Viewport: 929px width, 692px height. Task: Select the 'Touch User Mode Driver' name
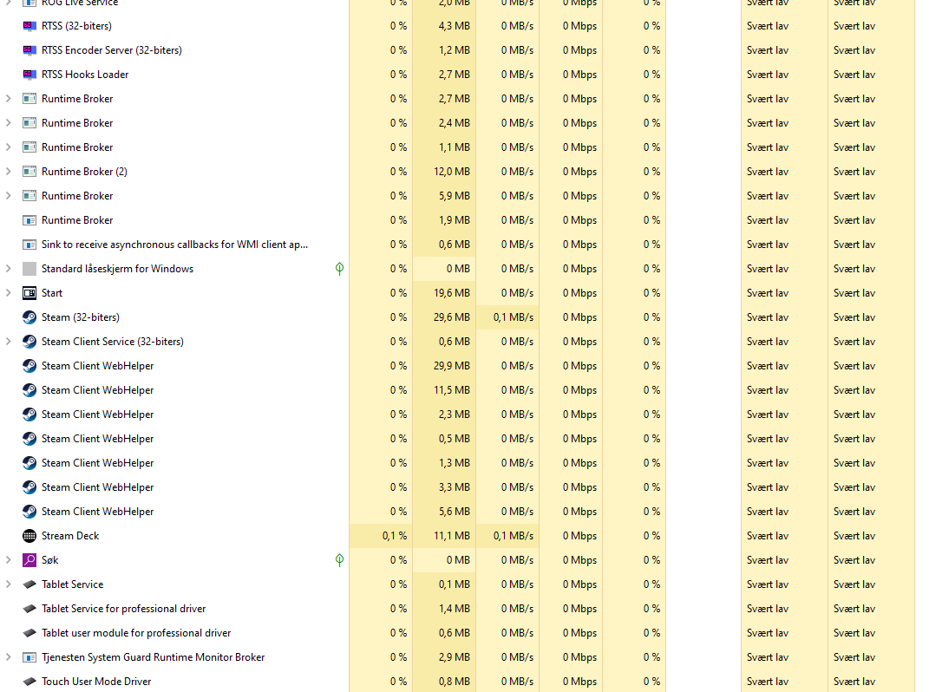(x=96, y=682)
